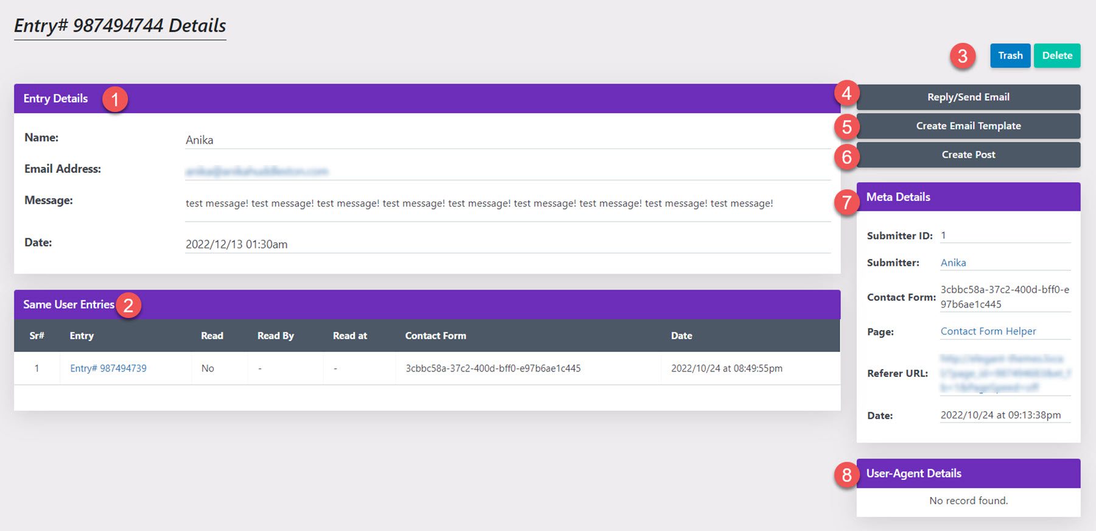Click the Create Post button

click(x=968, y=155)
